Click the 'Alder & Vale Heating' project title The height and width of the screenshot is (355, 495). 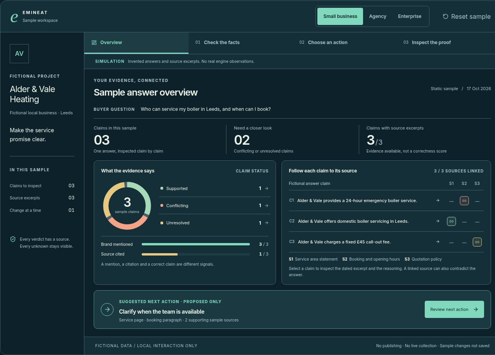coord(32,94)
